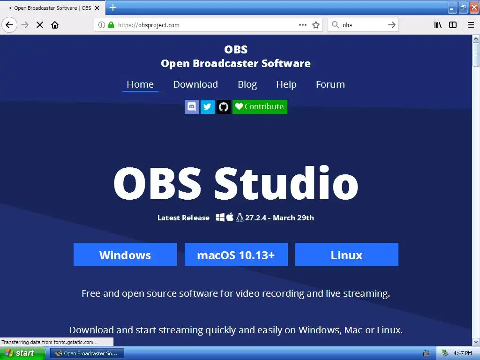Download OBS for Windows
This screenshot has width=480, height=360.
(125, 255)
